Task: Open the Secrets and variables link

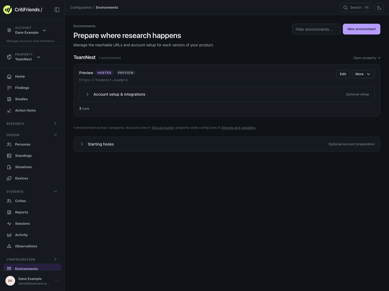Action: tap(238, 128)
